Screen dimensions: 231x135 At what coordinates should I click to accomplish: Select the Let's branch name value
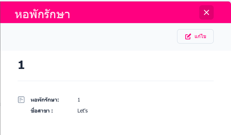[82, 110]
